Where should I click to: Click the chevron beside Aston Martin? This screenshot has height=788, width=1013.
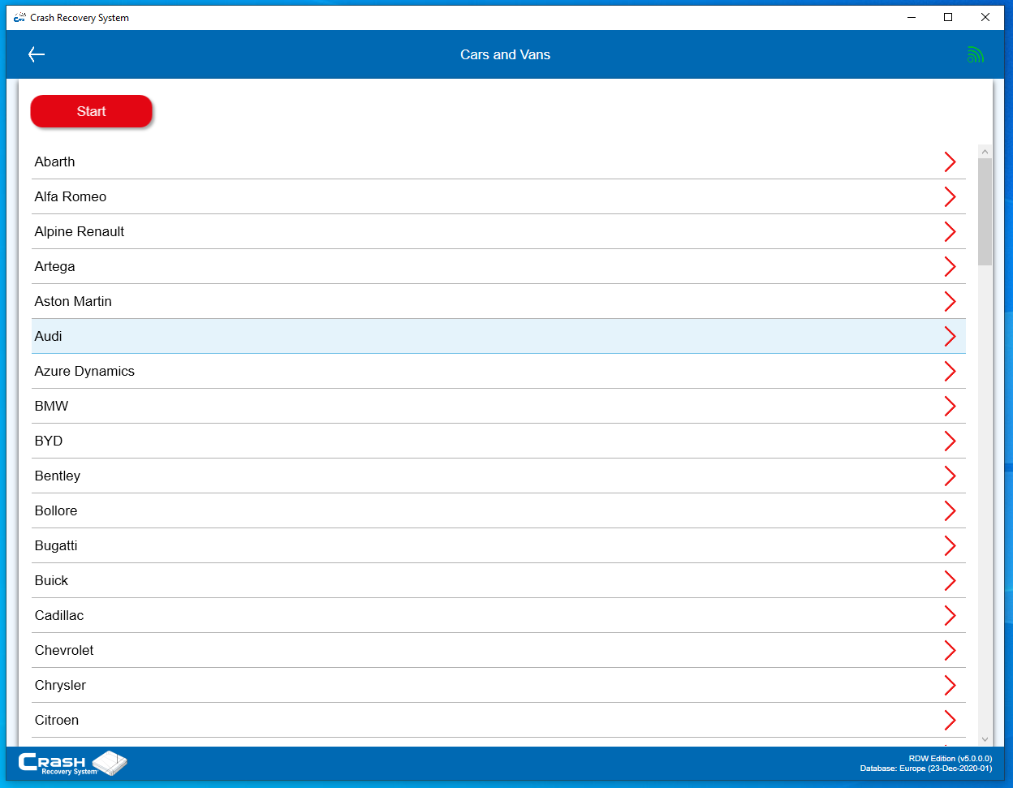950,301
